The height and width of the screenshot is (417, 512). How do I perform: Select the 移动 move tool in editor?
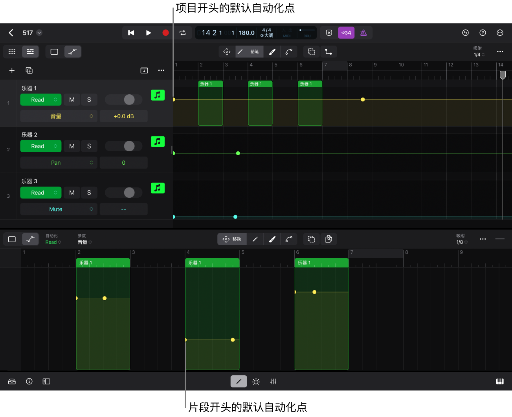pos(232,239)
